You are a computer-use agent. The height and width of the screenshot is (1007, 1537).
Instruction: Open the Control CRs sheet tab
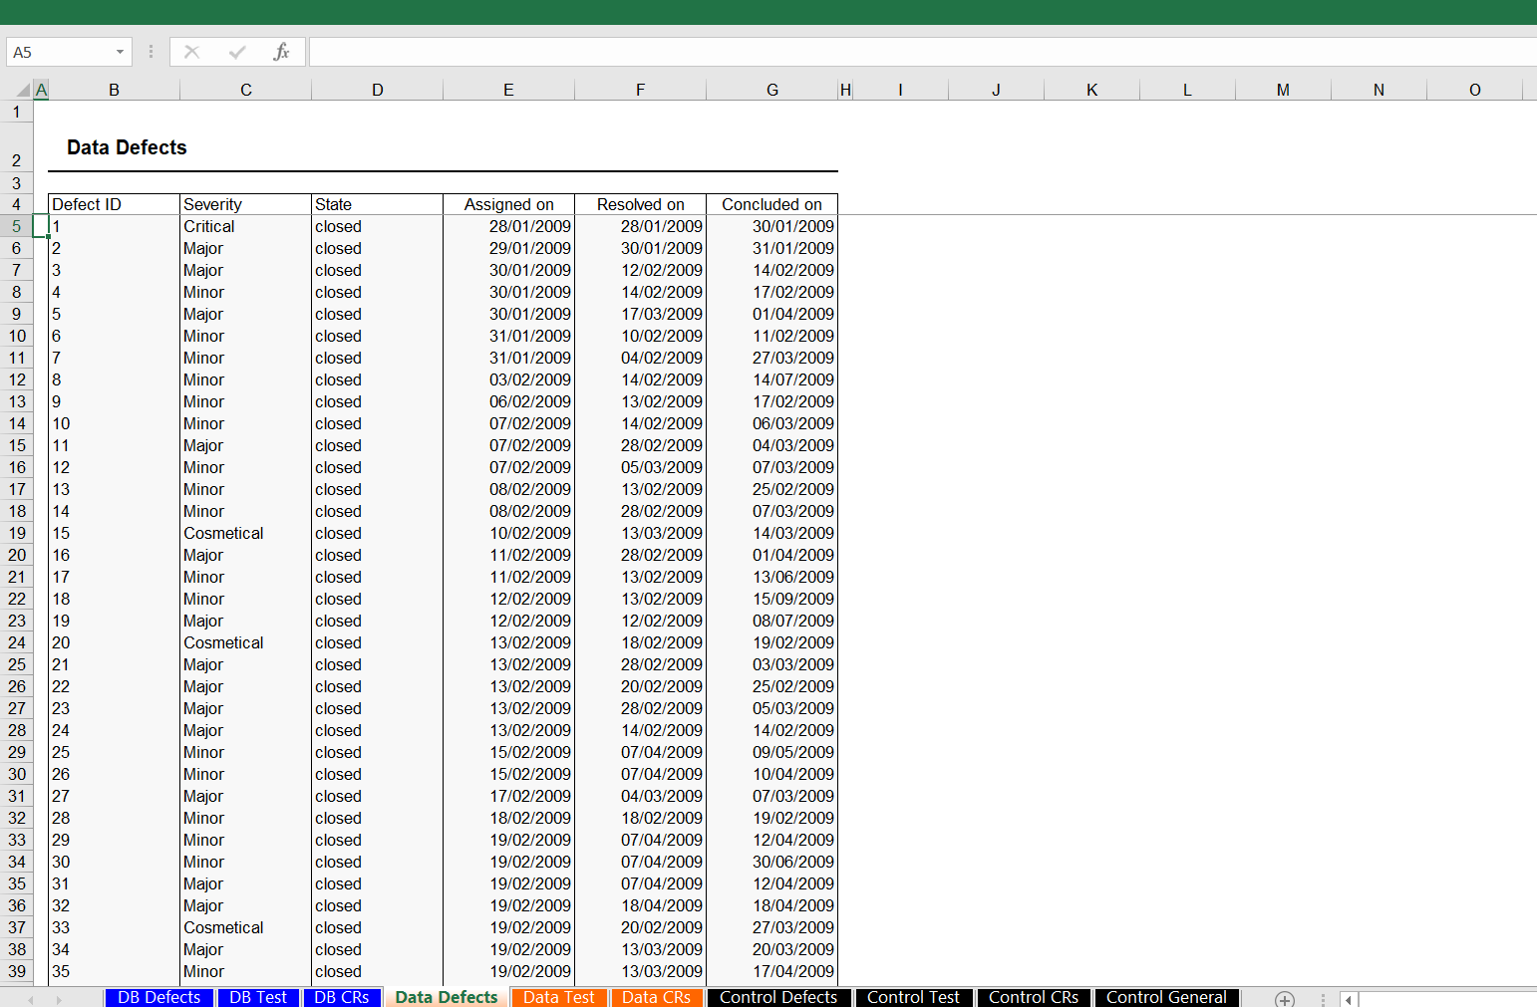point(1034,997)
